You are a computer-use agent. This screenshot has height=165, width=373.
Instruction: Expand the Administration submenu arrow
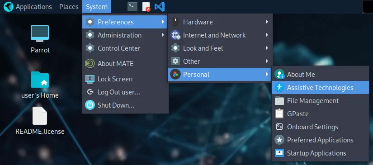click(163, 35)
